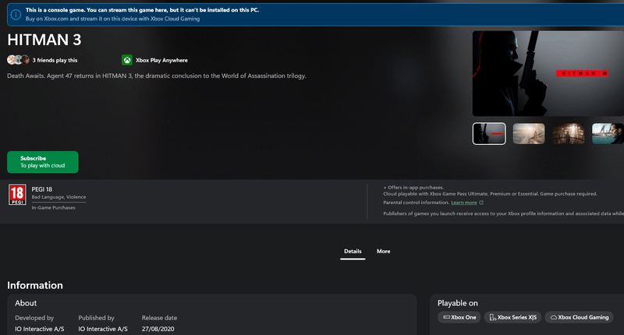Click 'Bad Language, Violence' descriptor text
Screen dimensions: 624x335
click(58, 197)
